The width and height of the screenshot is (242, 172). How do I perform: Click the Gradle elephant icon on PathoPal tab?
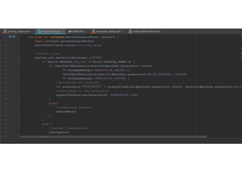[70, 31]
